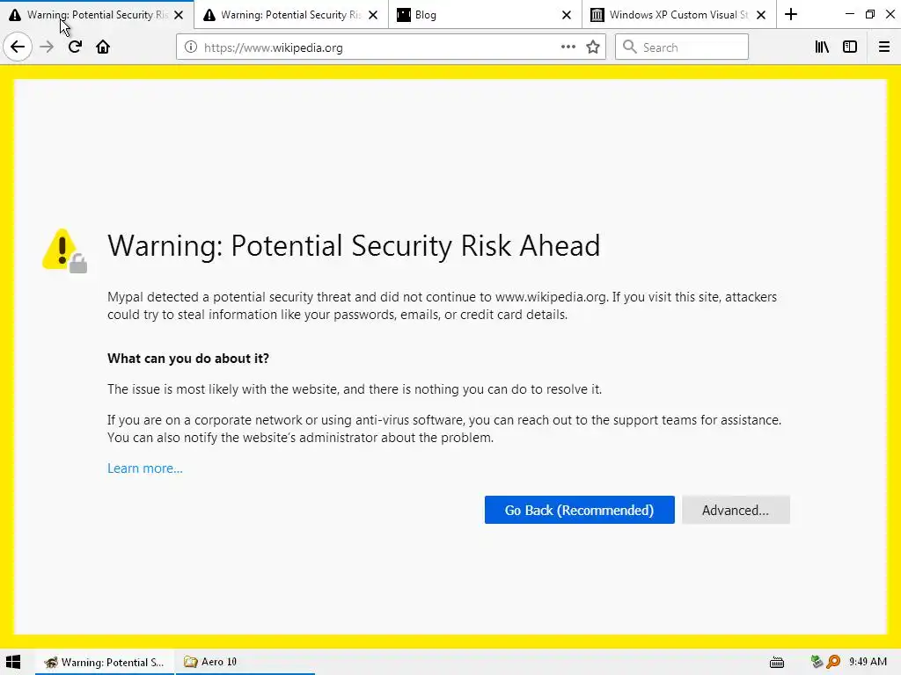This screenshot has width=901, height=675.
Task: Reload the current page
Action: (75, 47)
